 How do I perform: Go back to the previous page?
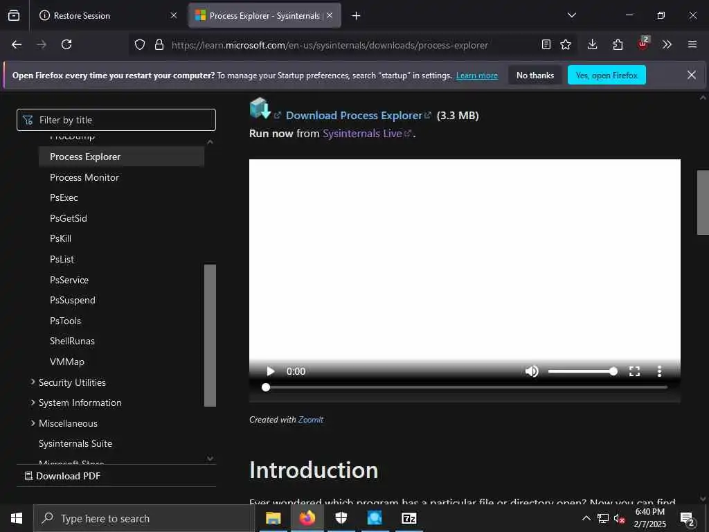[17, 44]
